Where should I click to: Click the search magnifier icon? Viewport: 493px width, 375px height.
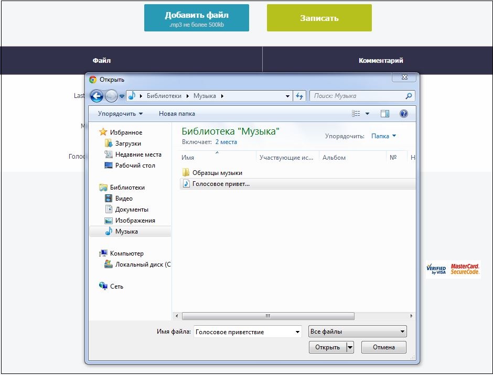(x=409, y=96)
